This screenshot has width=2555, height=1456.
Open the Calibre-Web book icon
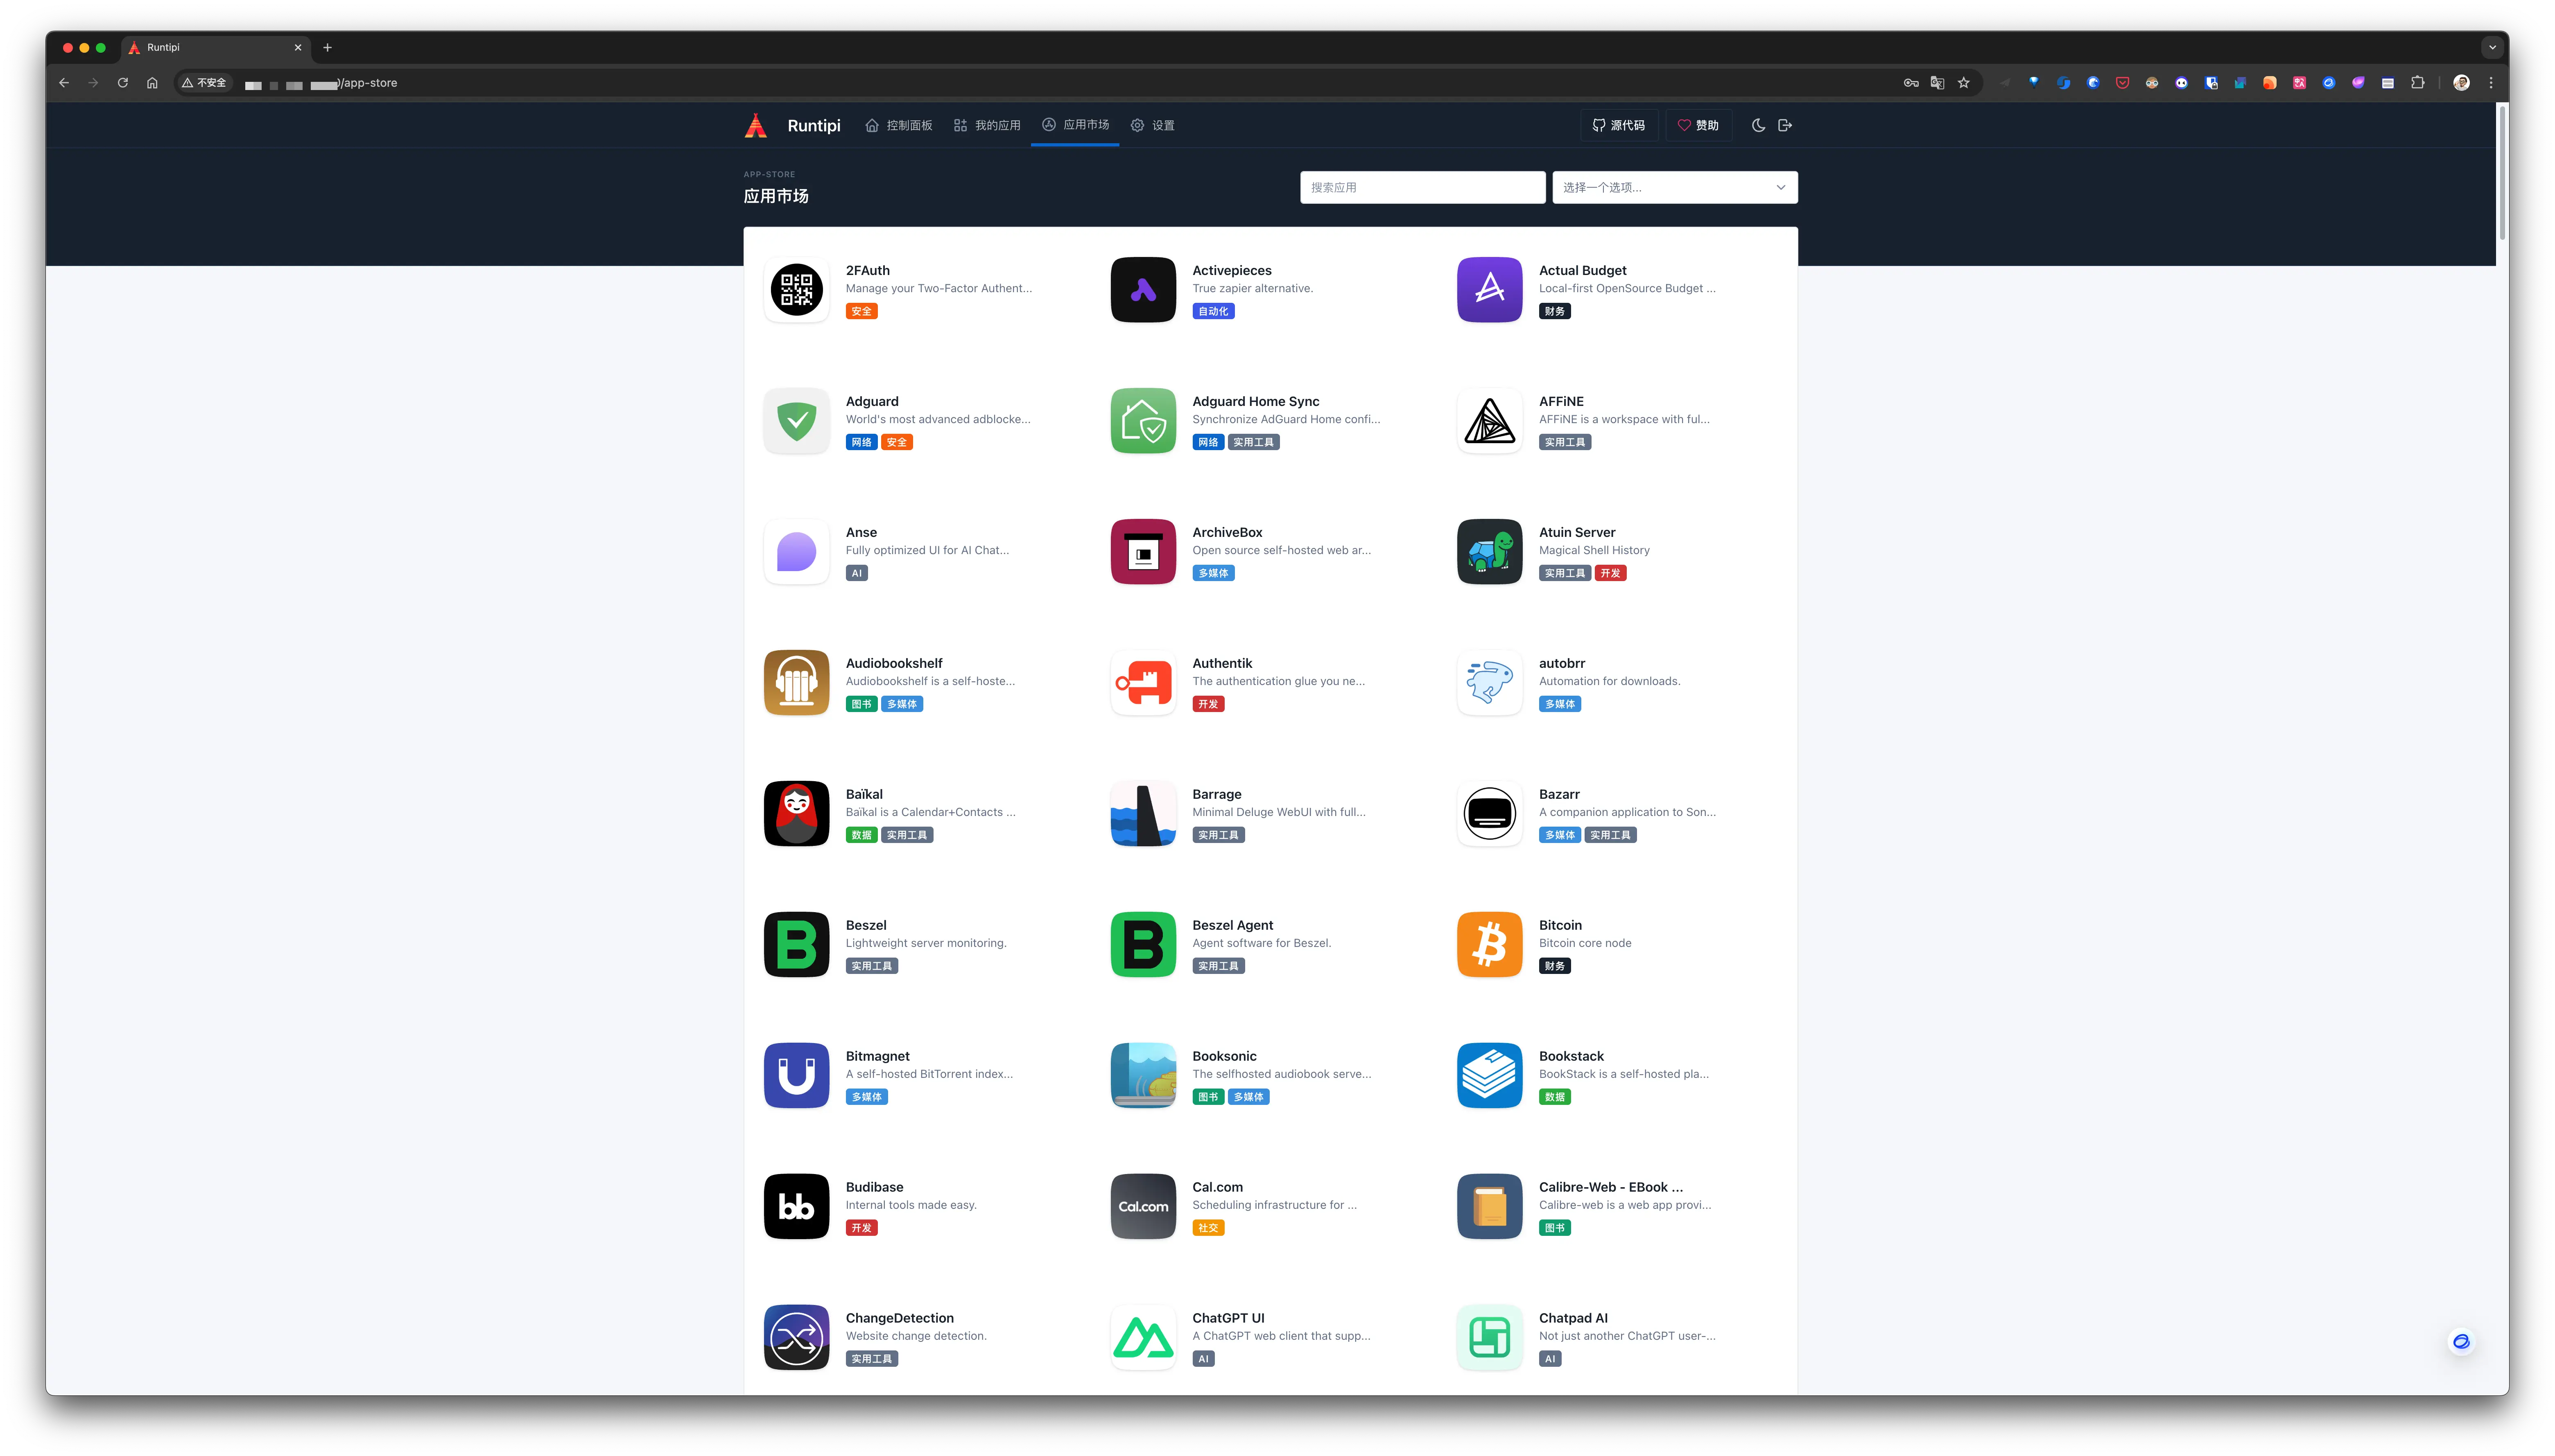point(1490,1206)
